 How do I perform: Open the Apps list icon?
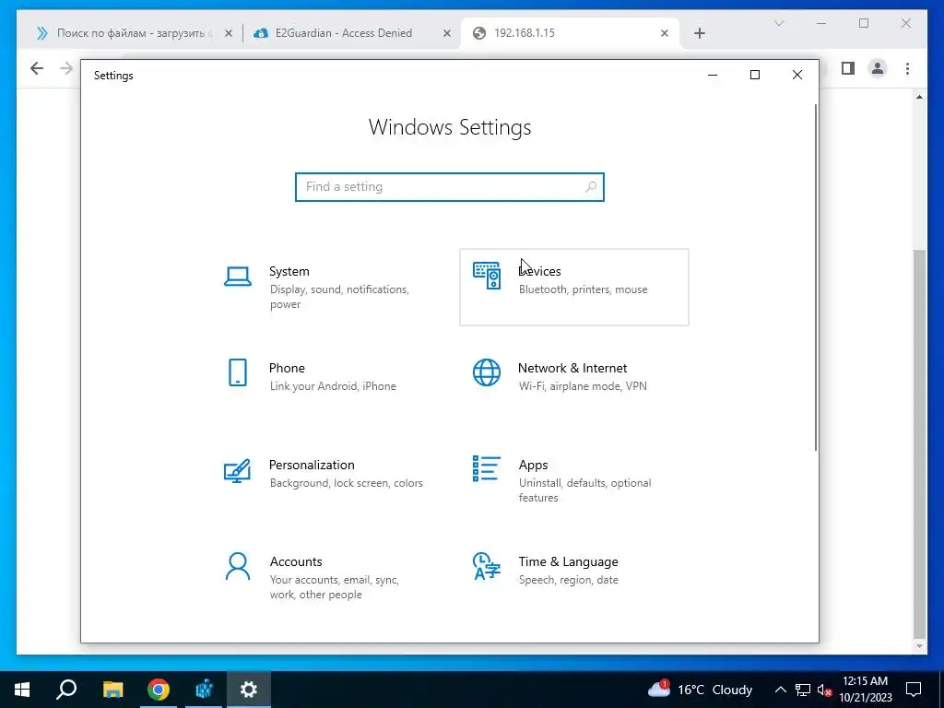pos(487,469)
